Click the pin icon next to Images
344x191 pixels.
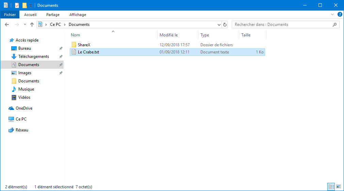point(61,73)
